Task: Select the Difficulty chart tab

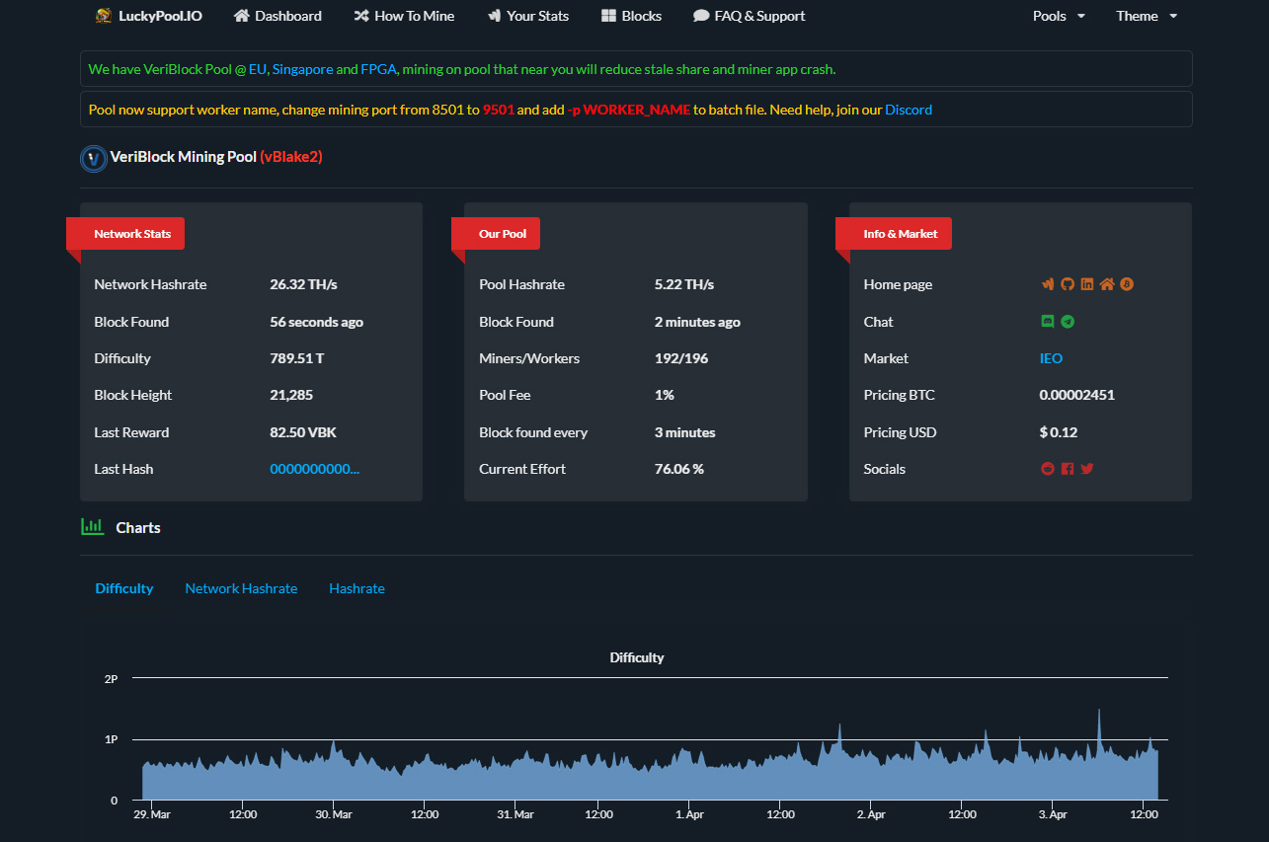Action: (x=124, y=588)
